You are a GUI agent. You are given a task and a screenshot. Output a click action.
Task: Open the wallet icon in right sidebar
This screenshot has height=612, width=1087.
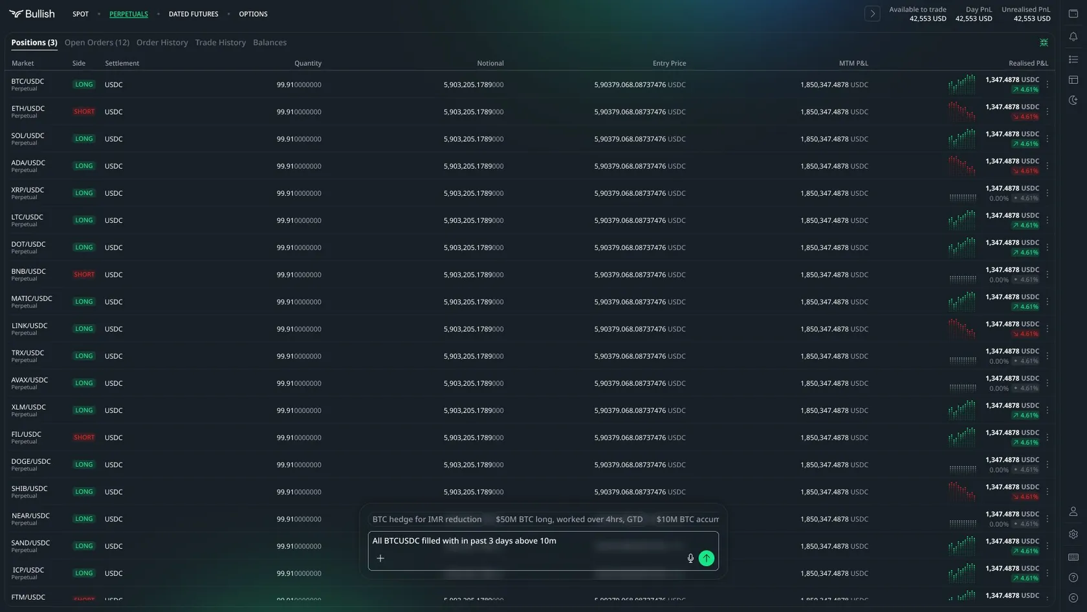[x=1073, y=14]
